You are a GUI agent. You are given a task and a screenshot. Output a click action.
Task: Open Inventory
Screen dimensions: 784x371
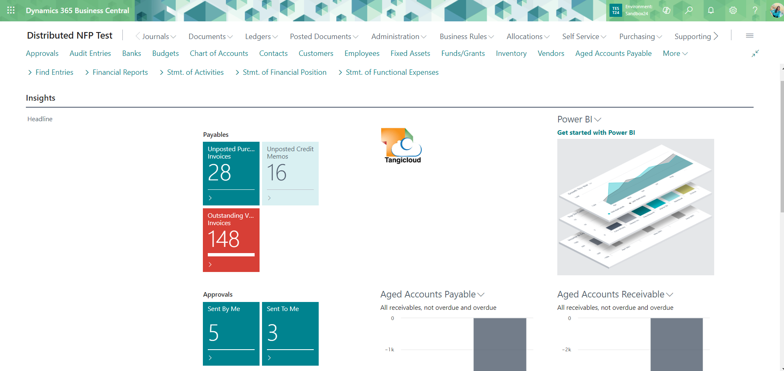pos(511,53)
